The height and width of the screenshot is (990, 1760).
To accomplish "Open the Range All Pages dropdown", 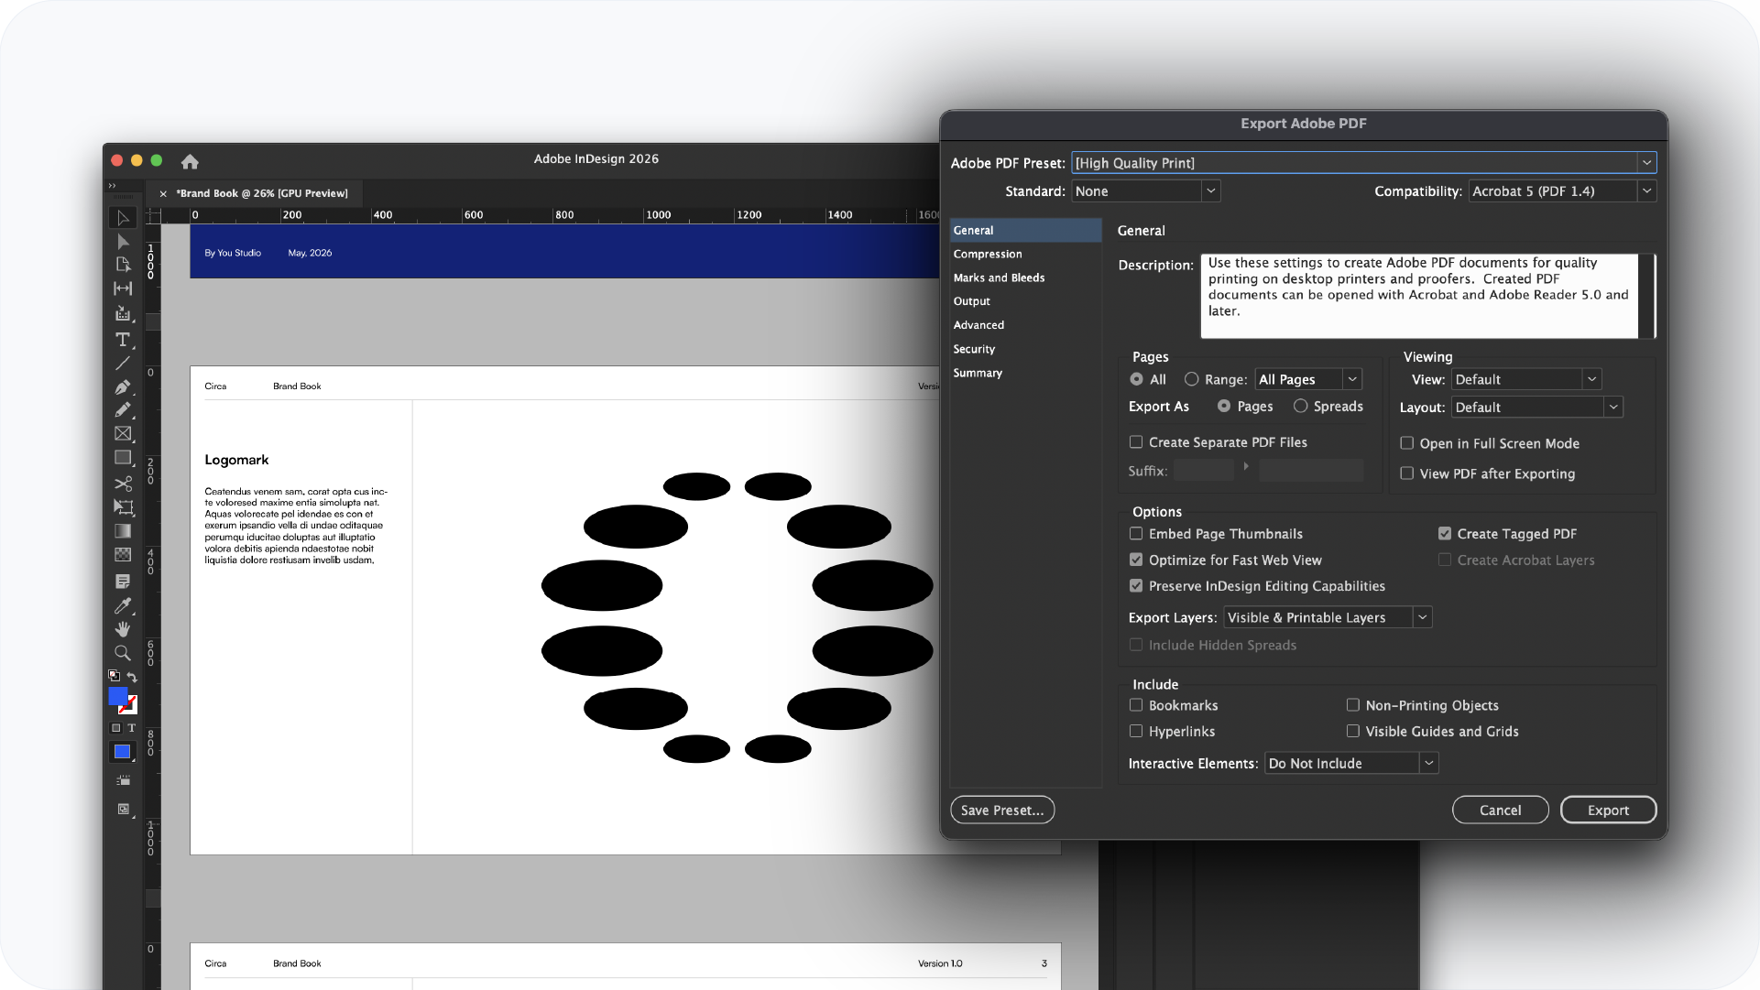I will point(1308,379).
